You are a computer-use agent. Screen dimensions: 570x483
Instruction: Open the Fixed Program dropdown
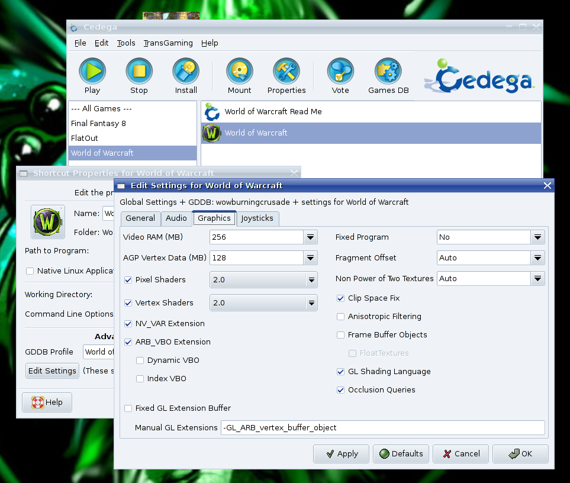point(537,237)
